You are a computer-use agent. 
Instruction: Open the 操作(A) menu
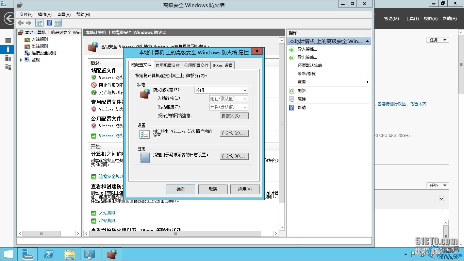(x=45, y=14)
